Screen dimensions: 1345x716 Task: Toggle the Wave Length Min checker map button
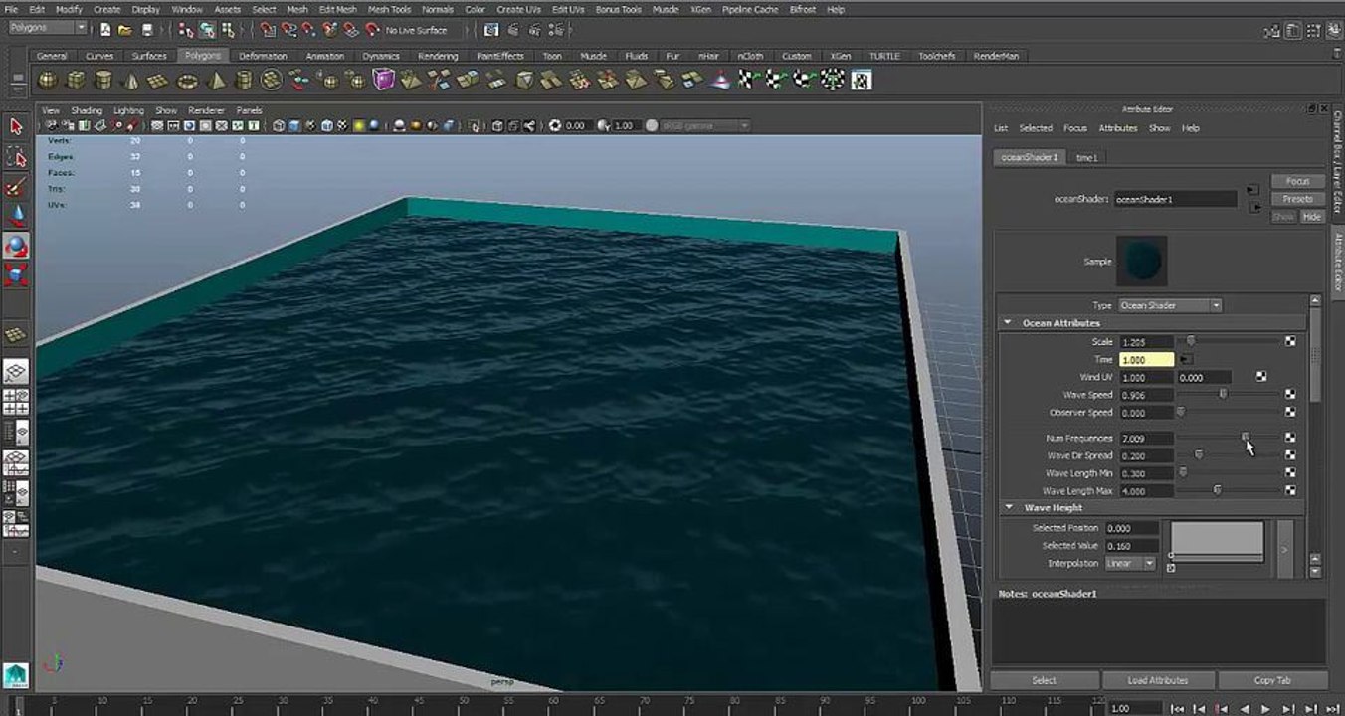tap(1290, 473)
